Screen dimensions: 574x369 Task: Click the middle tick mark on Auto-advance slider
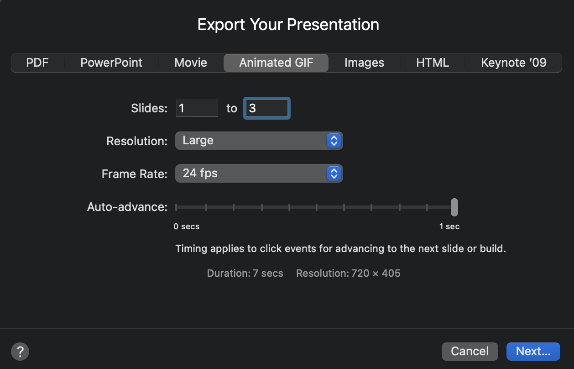coord(317,207)
